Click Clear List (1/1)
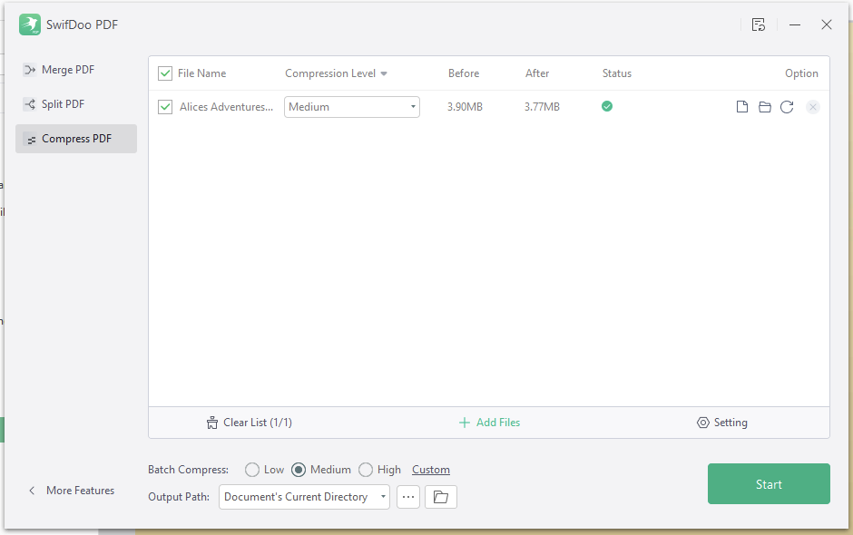Viewport: 853px width, 535px height. (250, 423)
